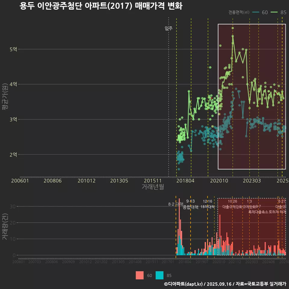Click '201012' on the price chart x-axis
Image resolution: width=289 pixels, height=289 pixels.
86,181
